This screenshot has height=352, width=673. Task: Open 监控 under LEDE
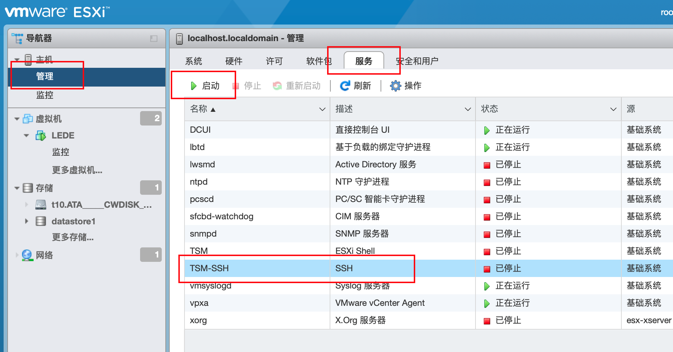(x=61, y=152)
